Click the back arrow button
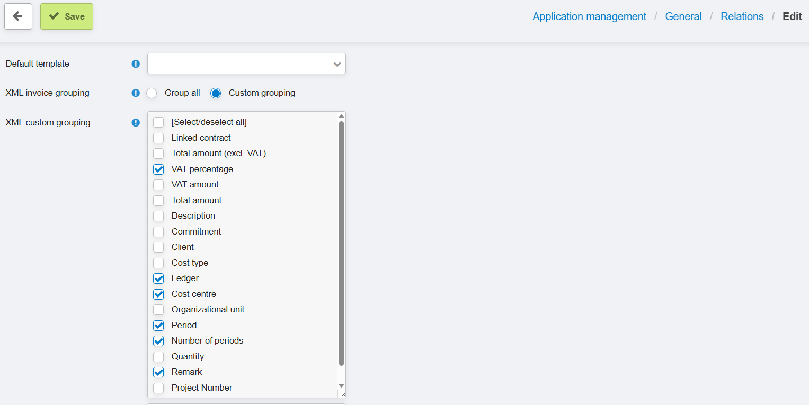This screenshot has height=405, width=809. (18, 16)
